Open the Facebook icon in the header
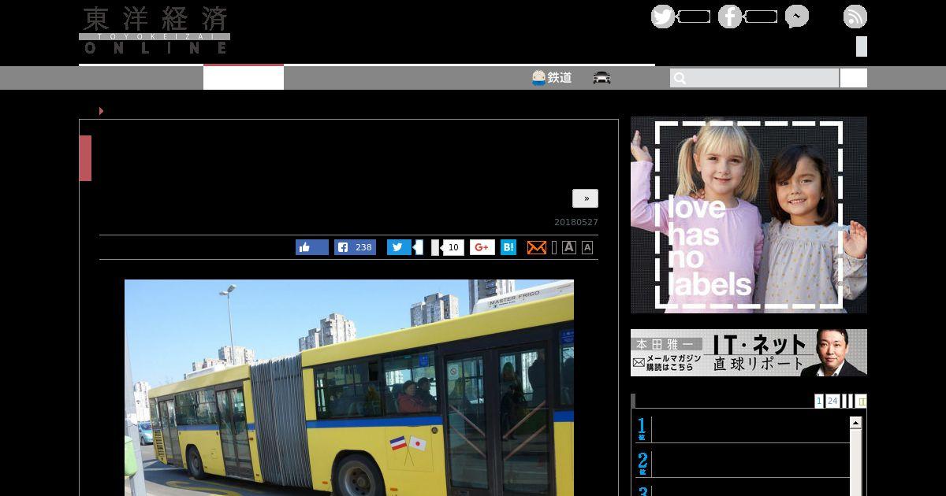Viewport: 946px width, 496px height. 729,17
